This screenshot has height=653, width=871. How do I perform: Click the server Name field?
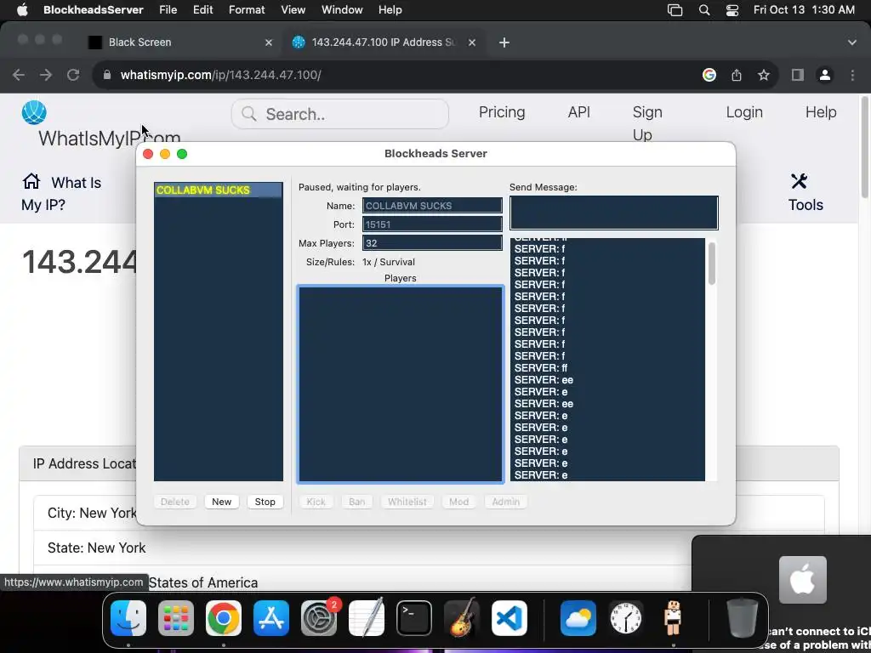[x=432, y=206]
